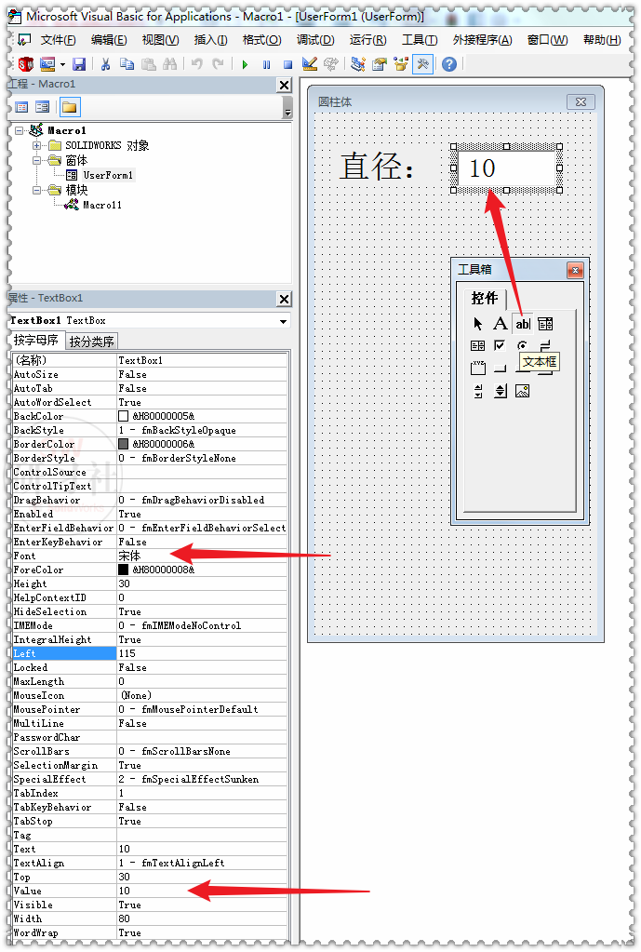
Task: Click the Copy toolbar icon
Action: tap(127, 64)
